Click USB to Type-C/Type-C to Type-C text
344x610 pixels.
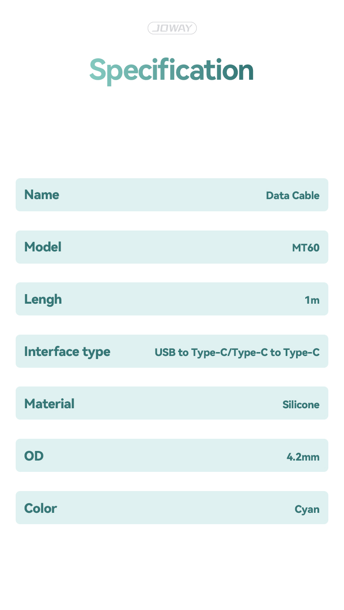click(237, 352)
